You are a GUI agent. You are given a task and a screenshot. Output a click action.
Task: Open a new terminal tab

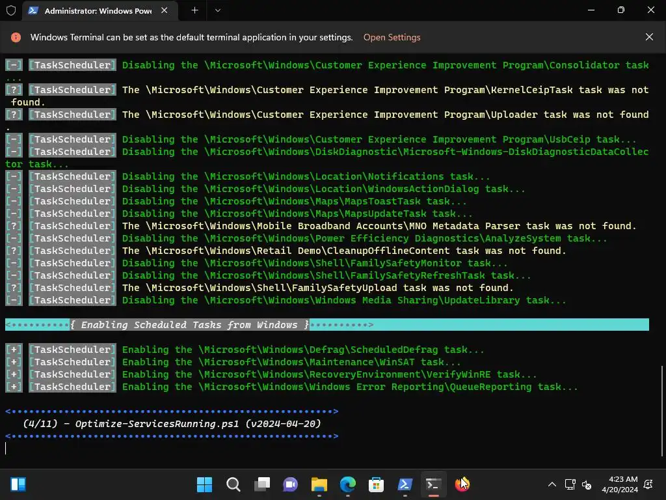point(194,10)
